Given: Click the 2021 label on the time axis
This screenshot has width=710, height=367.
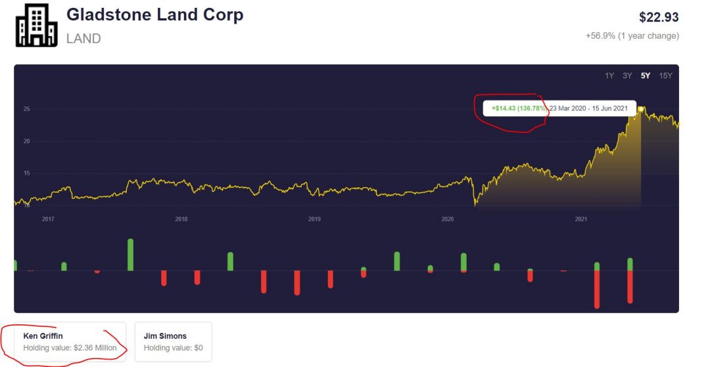Looking at the screenshot, I should coord(581,219).
